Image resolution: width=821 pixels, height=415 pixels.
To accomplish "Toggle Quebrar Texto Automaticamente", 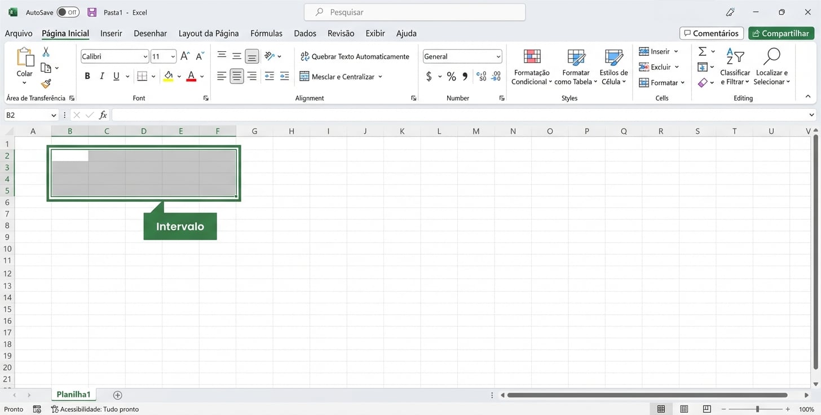I will 355,56.
